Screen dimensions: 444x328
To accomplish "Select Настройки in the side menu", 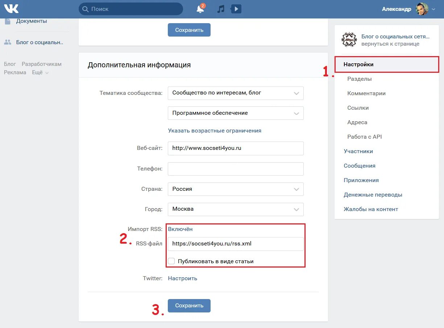I will pyautogui.click(x=386, y=64).
